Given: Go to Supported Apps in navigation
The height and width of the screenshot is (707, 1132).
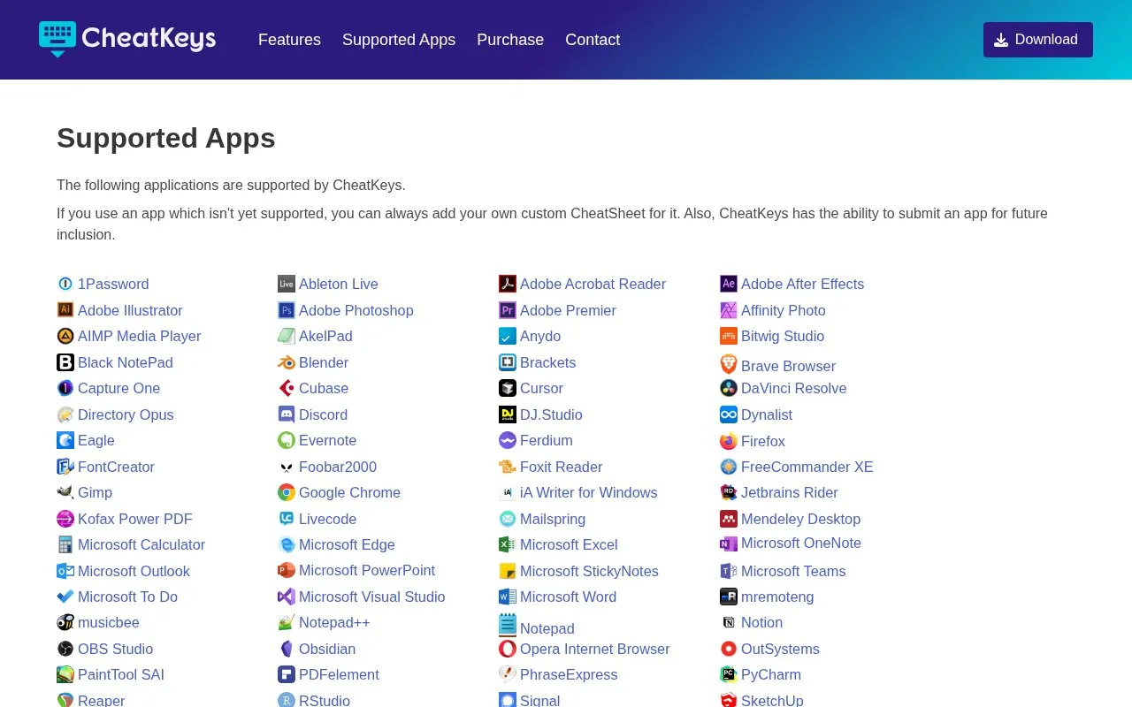Looking at the screenshot, I should point(399,40).
